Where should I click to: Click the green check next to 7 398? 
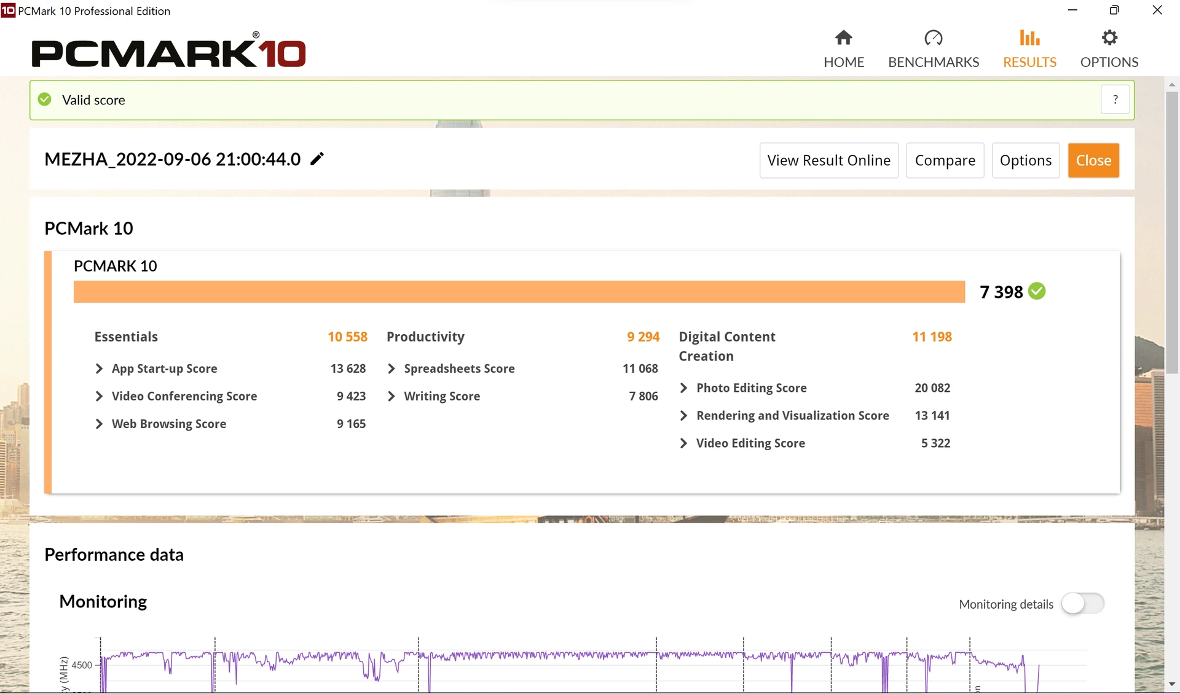pos(1037,291)
